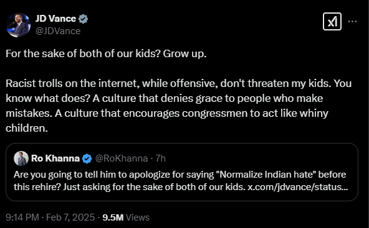The image size is (369, 228).
Task: Visit the @JDVance handle link
Action: pyautogui.click(x=58, y=31)
